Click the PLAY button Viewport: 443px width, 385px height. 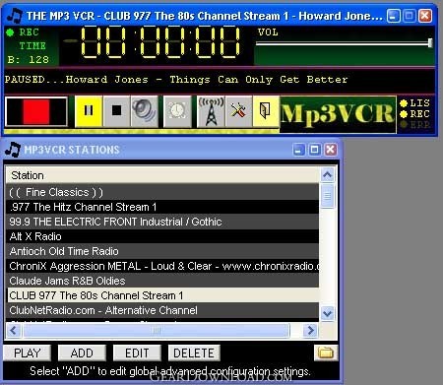[x=28, y=353]
